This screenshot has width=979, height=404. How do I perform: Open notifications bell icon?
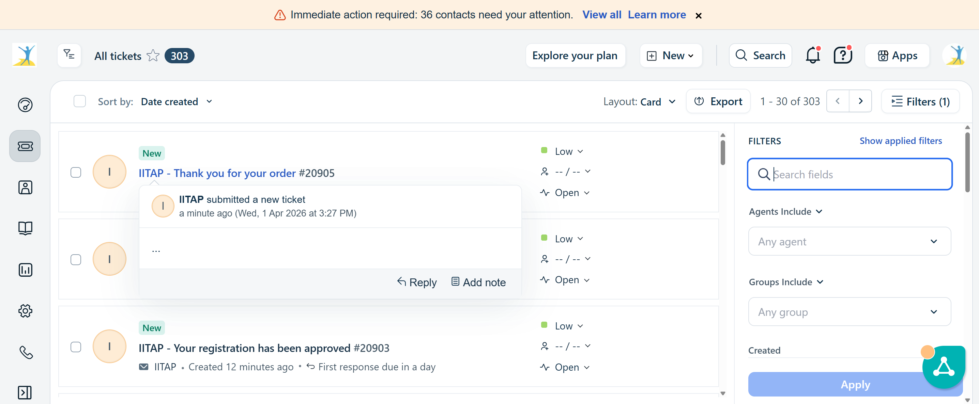[x=813, y=55]
